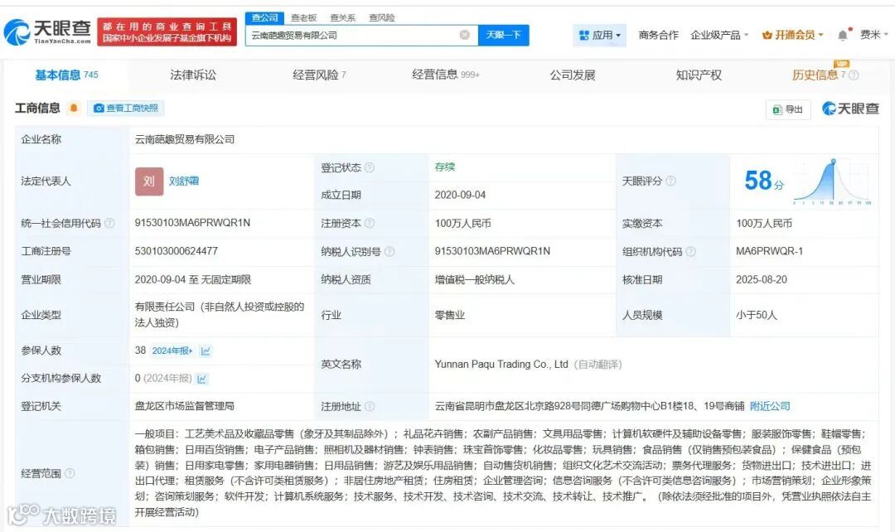Screen dimensions: 895x532
Task: Open the 经营信息 tab
Action: pos(446,75)
